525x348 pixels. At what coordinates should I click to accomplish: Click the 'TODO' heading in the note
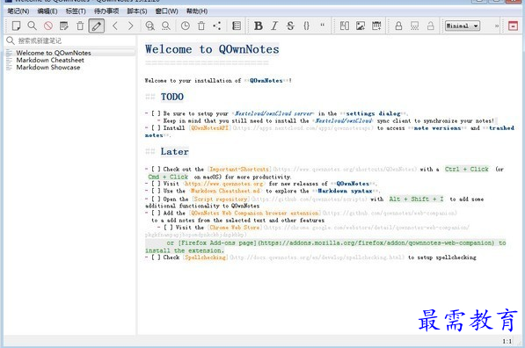coord(172,97)
